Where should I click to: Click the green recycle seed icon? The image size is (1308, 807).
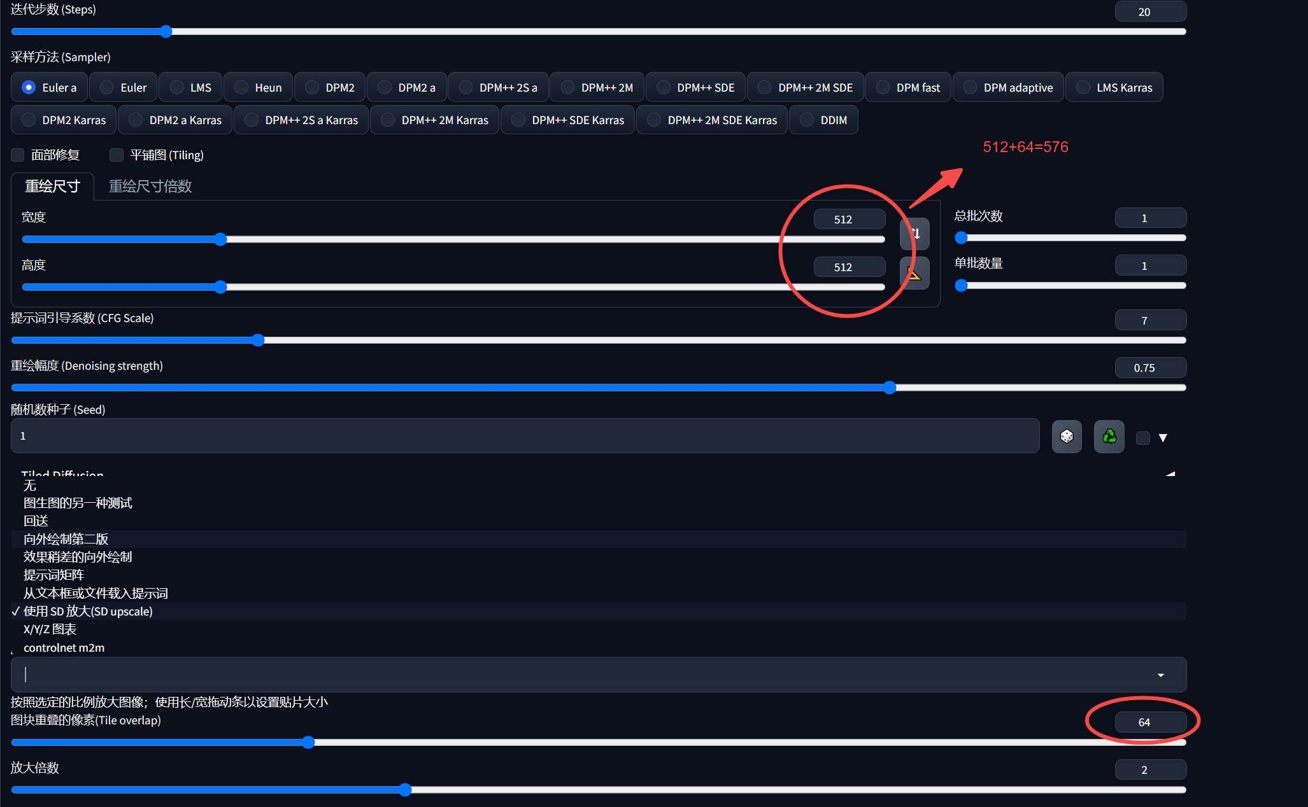point(1109,437)
